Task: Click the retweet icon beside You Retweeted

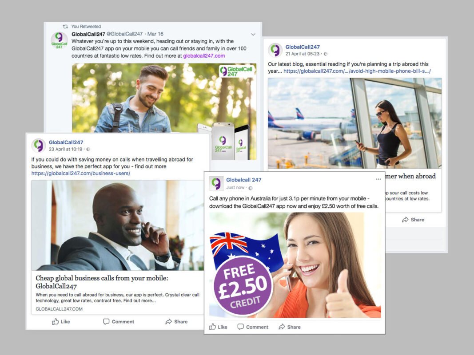Action: point(65,27)
